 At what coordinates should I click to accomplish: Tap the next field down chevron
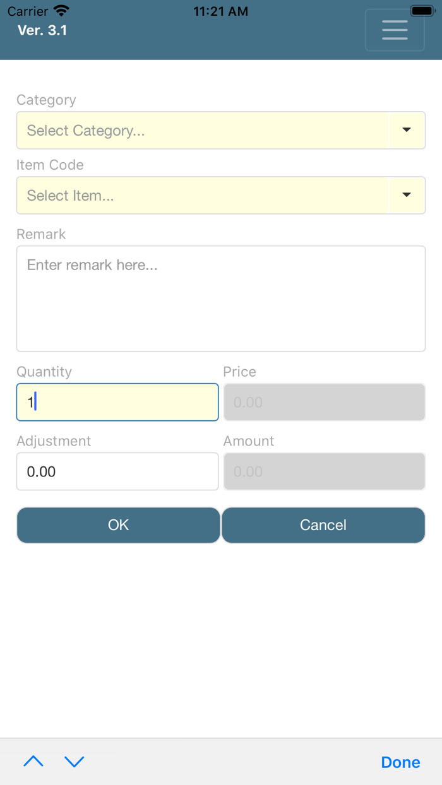point(75,762)
